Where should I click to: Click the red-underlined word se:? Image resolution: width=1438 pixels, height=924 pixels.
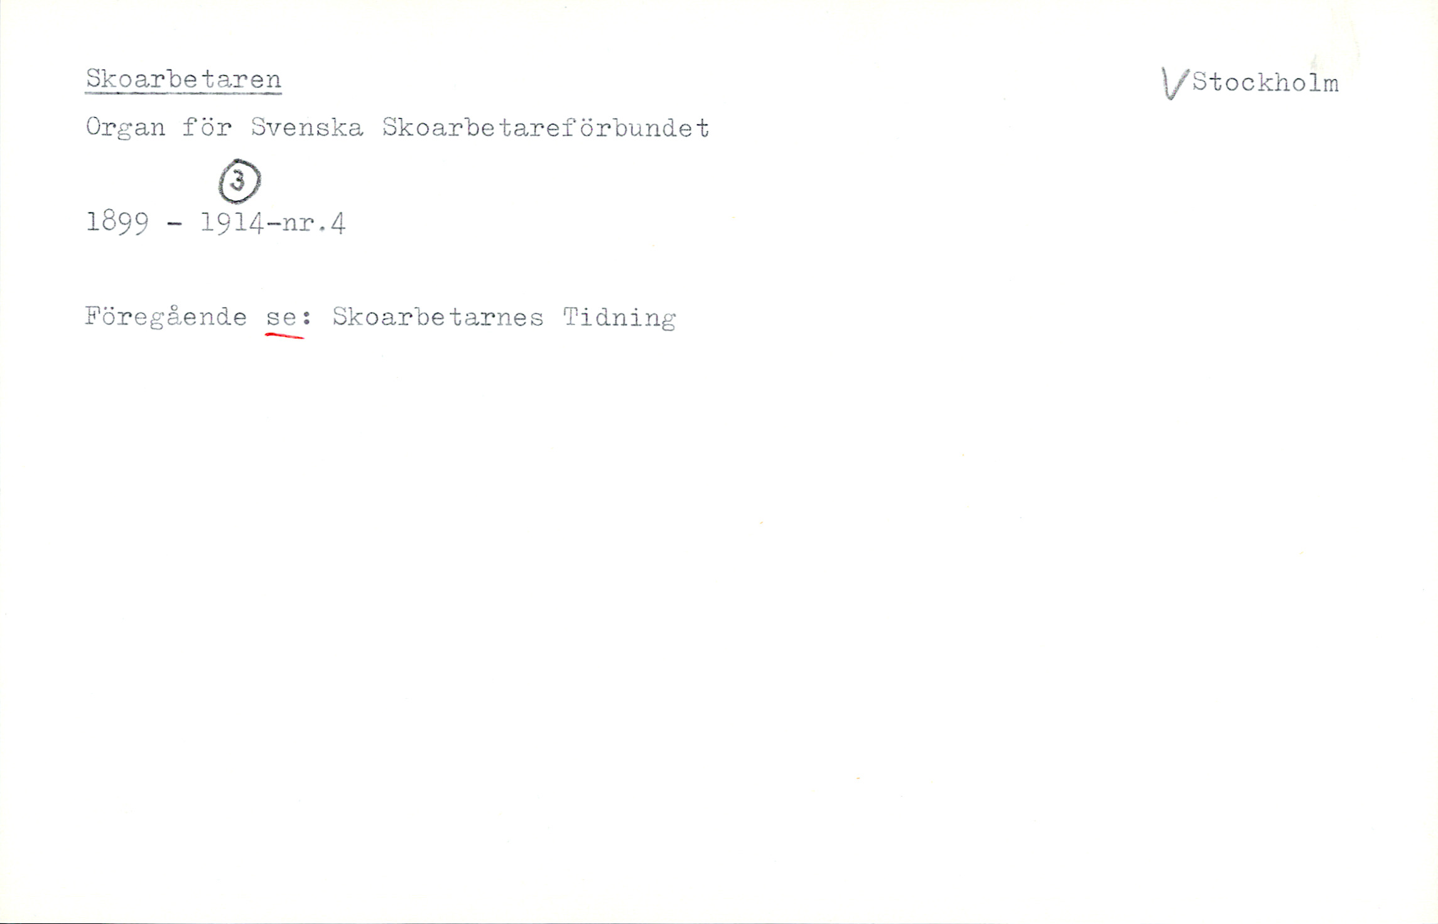pyautogui.click(x=289, y=316)
